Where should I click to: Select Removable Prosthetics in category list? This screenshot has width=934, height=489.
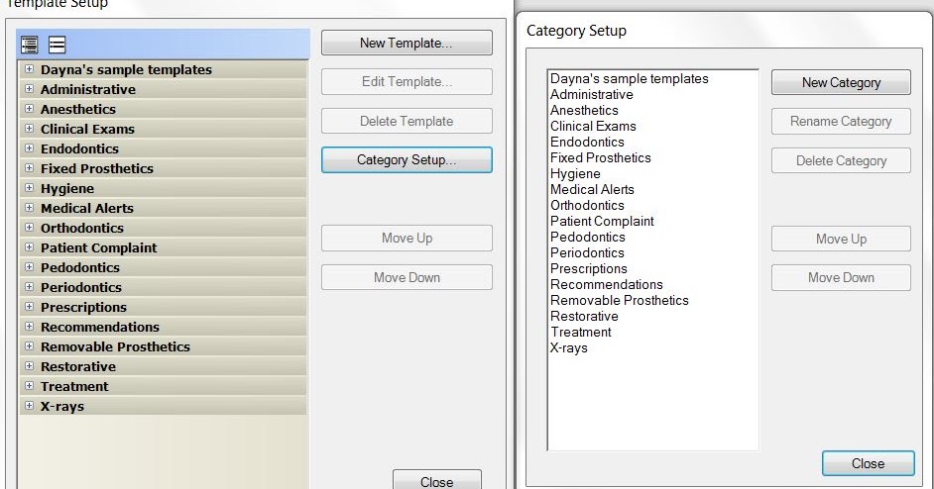point(620,300)
